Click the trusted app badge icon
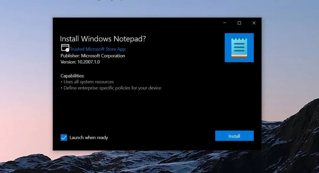Image resolution: width=319 pixels, height=173 pixels. [65, 48]
